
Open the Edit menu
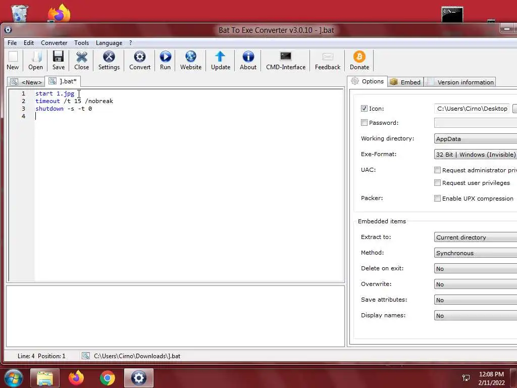[29, 43]
